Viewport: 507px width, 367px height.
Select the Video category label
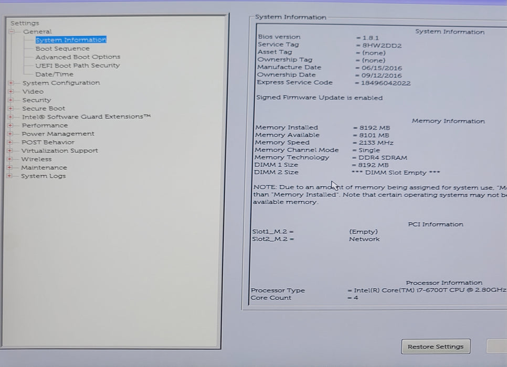(x=33, y=92)
